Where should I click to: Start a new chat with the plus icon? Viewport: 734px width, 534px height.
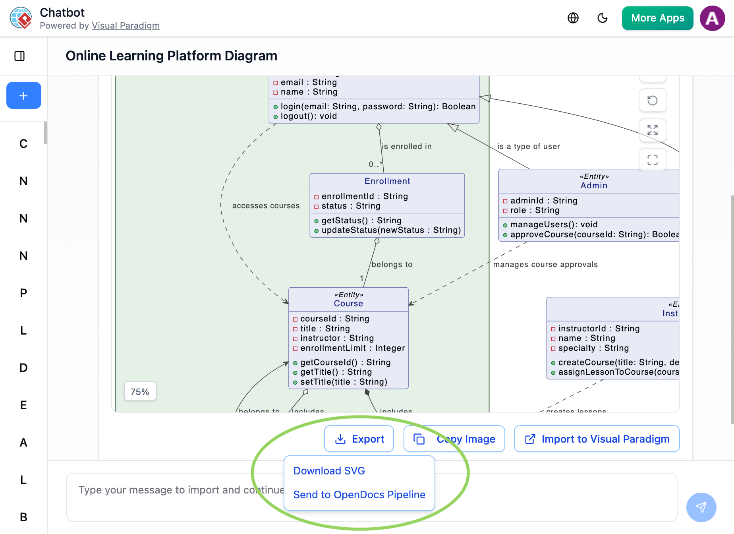pos(23,95)
